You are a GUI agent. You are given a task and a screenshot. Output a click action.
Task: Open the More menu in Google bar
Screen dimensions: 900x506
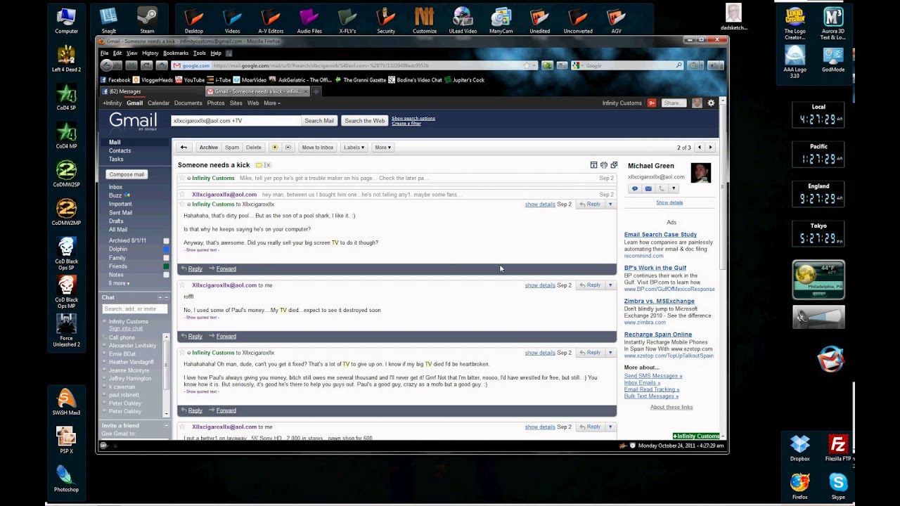pos(271,103)
